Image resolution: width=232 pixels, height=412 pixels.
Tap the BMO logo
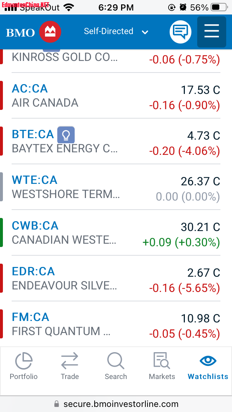click(33, 32)
